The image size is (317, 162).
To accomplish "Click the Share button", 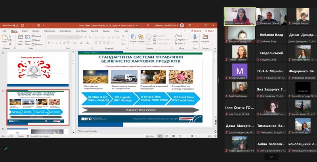I will click(x=210, y=31).
